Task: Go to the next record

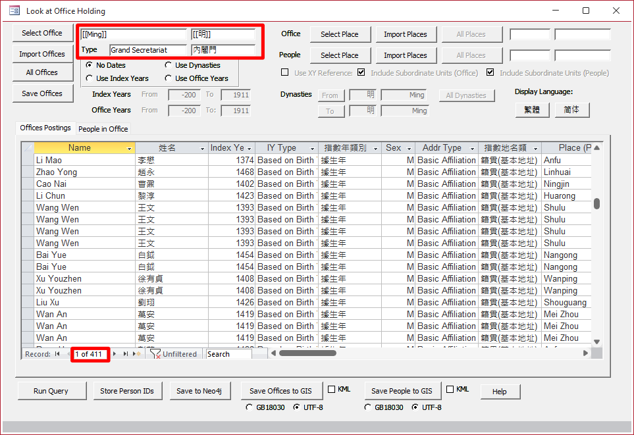Action: [115, 354]
